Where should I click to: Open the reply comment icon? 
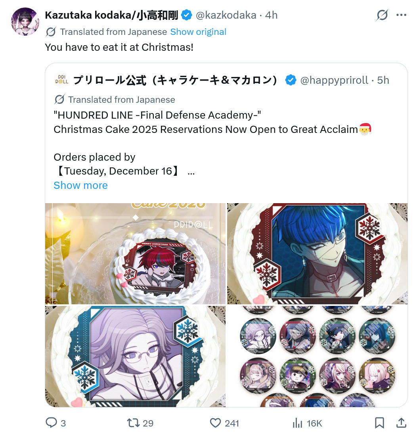(51, 423)
